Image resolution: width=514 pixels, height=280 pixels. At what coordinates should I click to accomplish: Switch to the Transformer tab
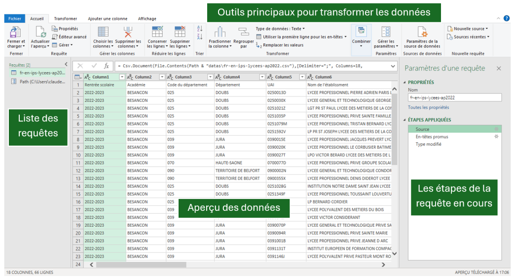click(x=66, y=19)
